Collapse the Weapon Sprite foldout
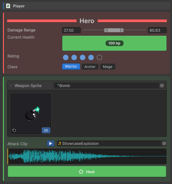The image size is (172, 184). pyautogui.click(x=11, y=85)
